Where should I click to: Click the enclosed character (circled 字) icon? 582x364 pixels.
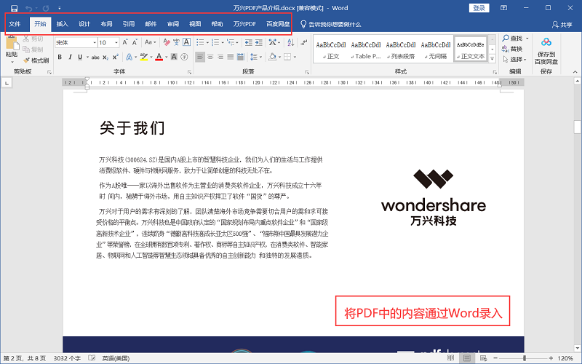[184, 58]
